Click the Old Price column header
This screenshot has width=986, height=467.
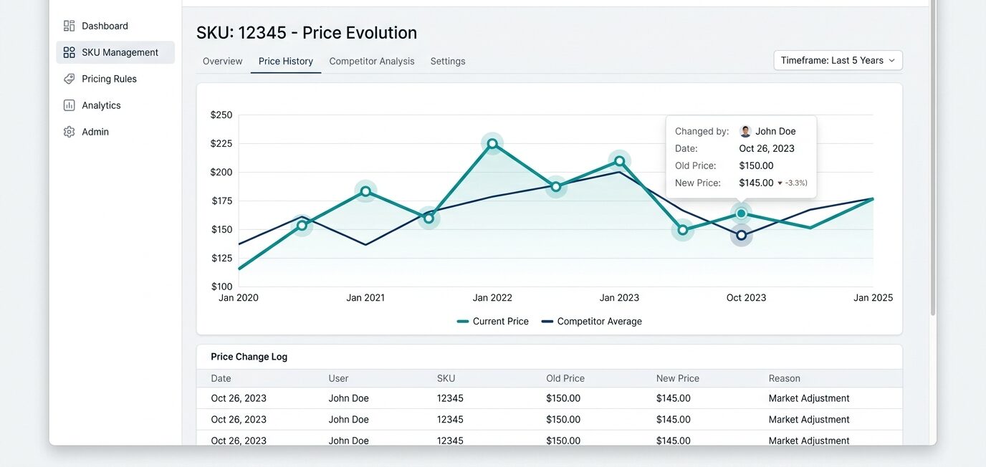click(x=565, y=378)
